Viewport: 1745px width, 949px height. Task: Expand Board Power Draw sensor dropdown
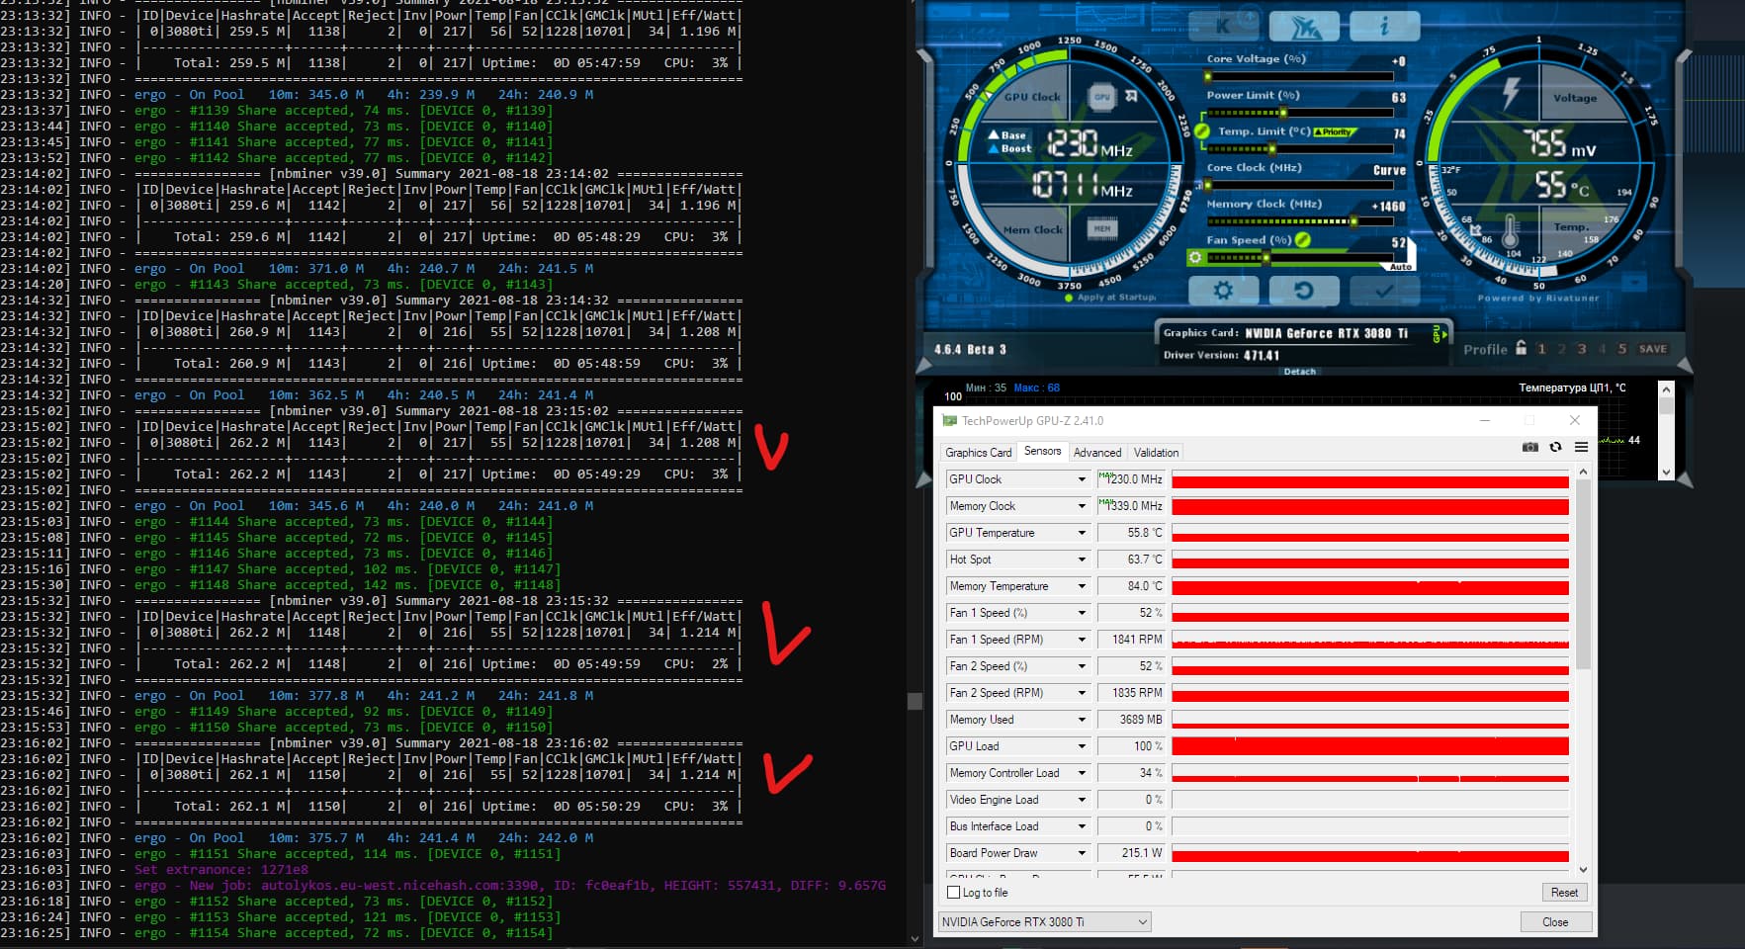click(x=1082, y=853)
